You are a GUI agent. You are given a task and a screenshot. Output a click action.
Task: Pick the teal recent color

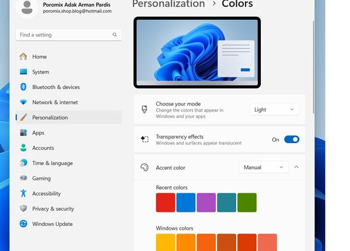coord(226,203)
